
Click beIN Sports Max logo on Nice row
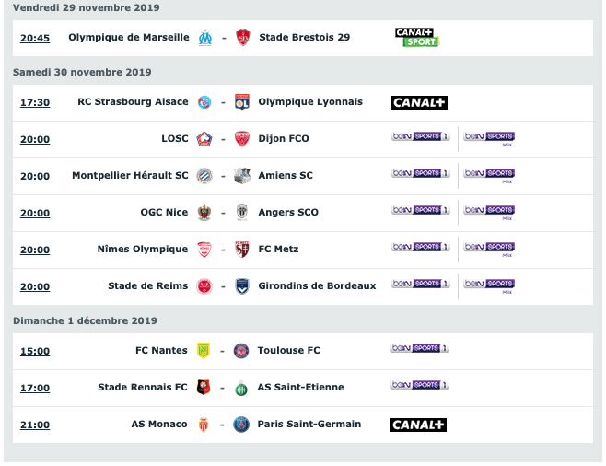tap(489, 212)
